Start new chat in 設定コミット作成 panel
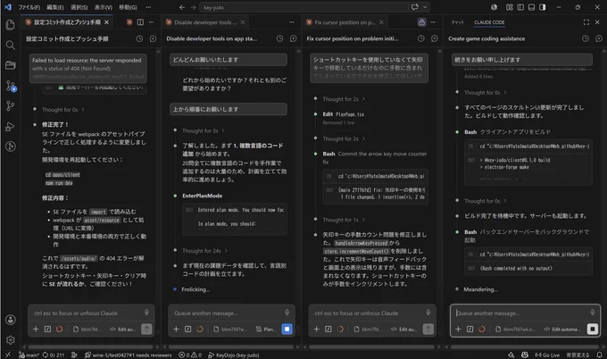 (x=153, y=38)
